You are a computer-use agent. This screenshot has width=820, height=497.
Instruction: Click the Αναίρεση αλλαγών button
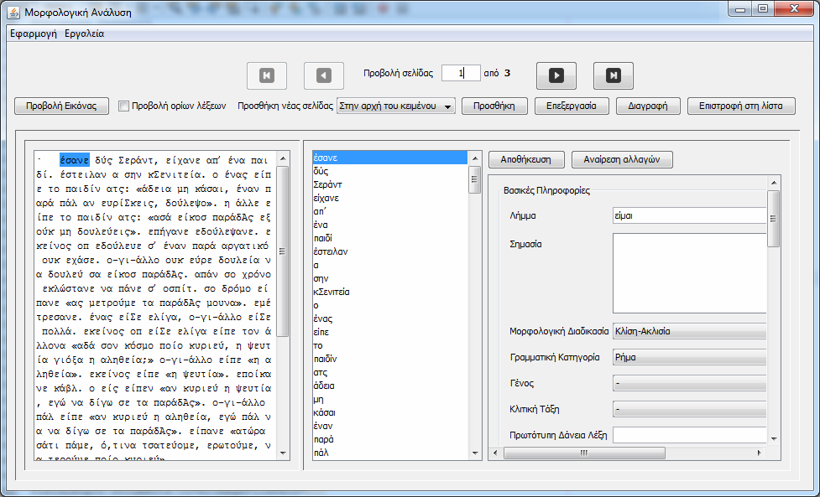622,159
